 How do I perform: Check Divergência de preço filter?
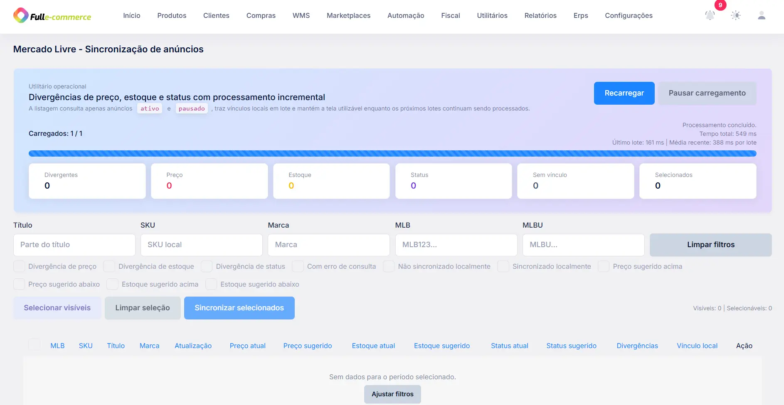coord(19,266)
